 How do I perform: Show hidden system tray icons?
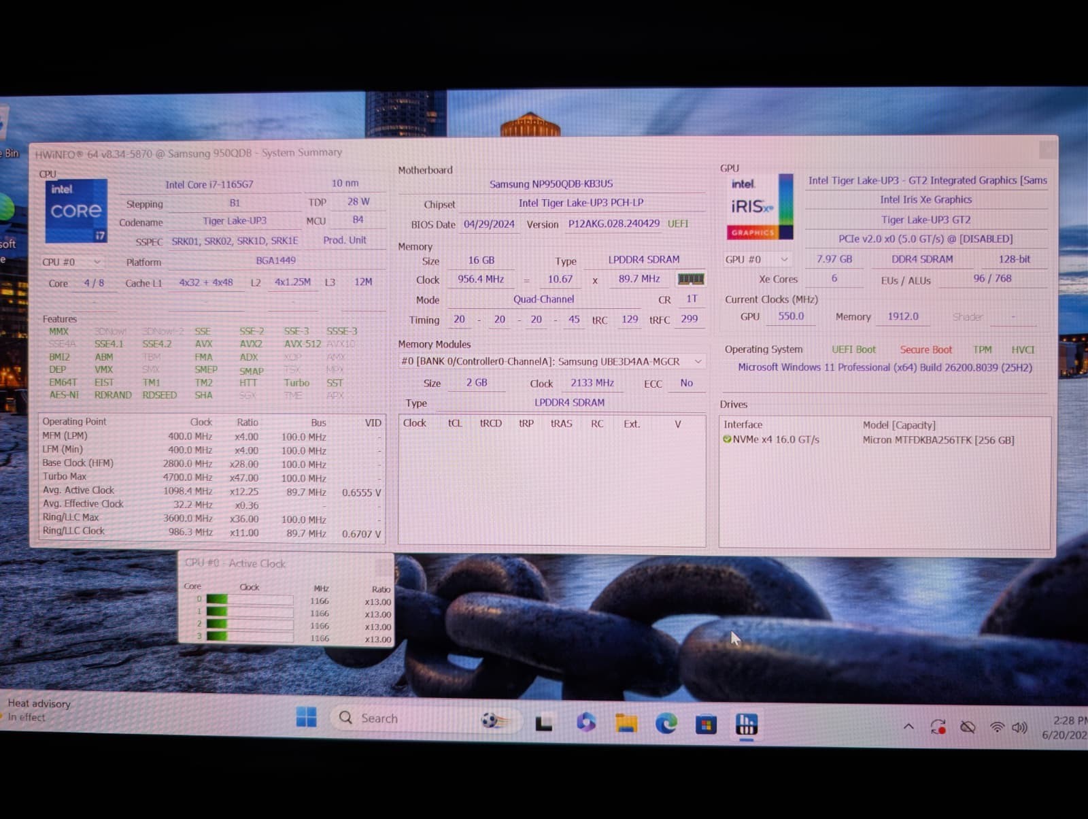(x=908, y=726)
